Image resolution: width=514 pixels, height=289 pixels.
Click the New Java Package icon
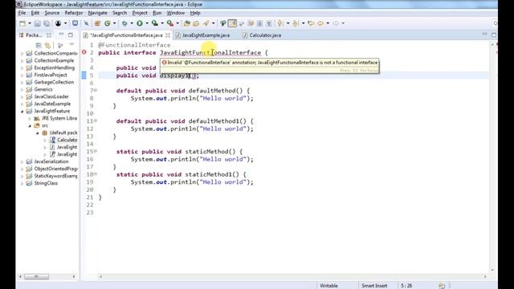(97, 23)
